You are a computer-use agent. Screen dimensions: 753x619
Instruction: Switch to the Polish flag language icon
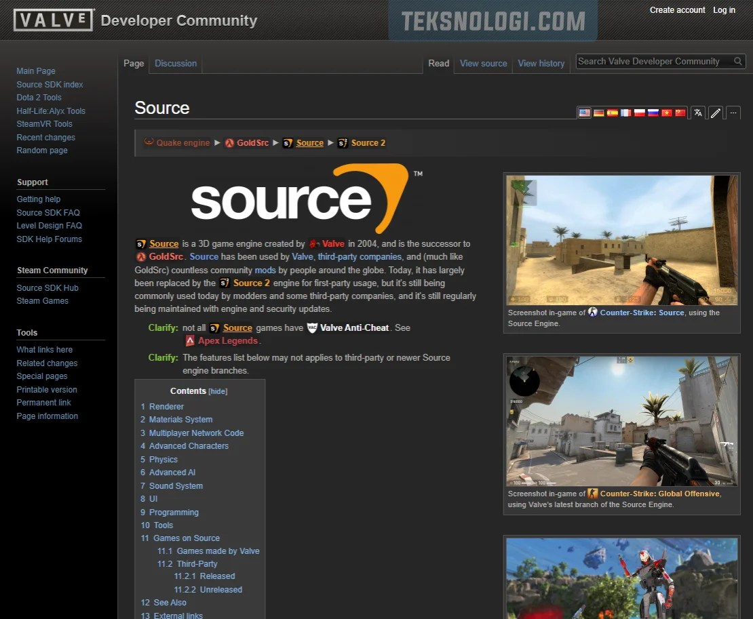point(639,113)
